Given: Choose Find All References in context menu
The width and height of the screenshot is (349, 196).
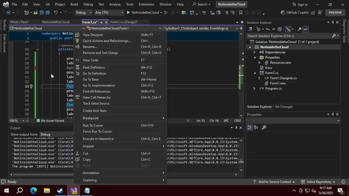Looking at the screenshot, I should click(97, 91).
